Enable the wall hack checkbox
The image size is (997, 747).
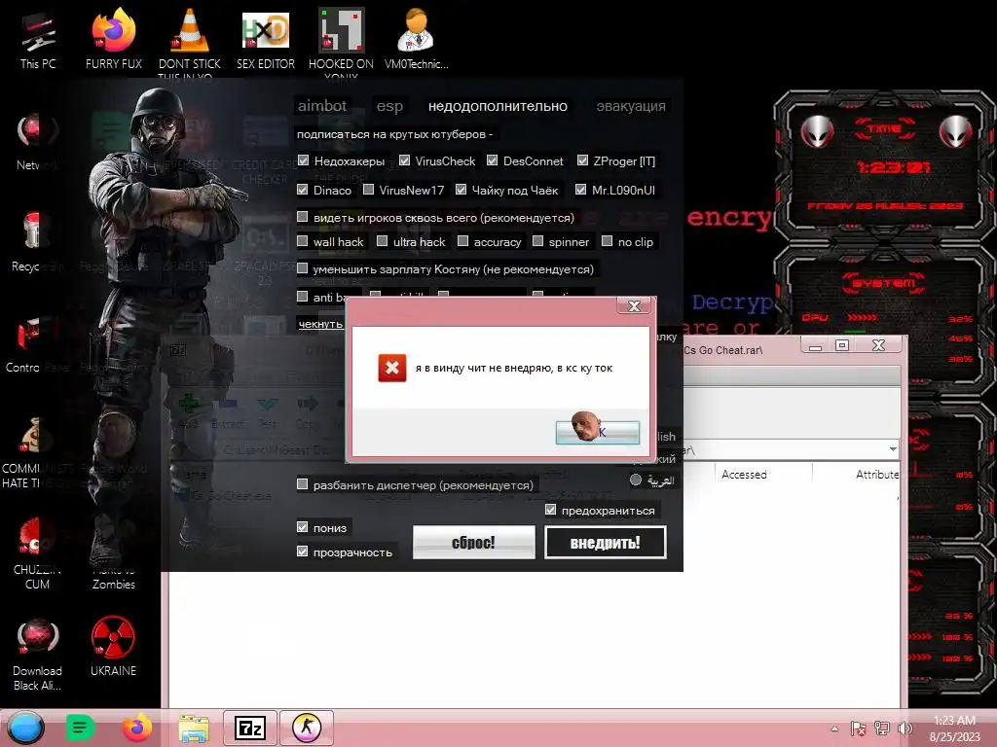pyautogui.click(x=303, y=241)
